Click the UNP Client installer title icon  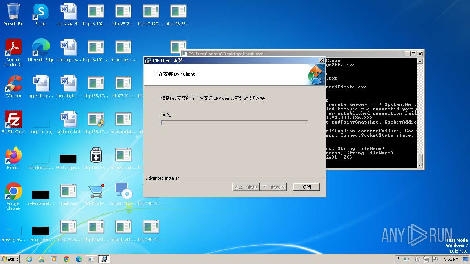148,60
